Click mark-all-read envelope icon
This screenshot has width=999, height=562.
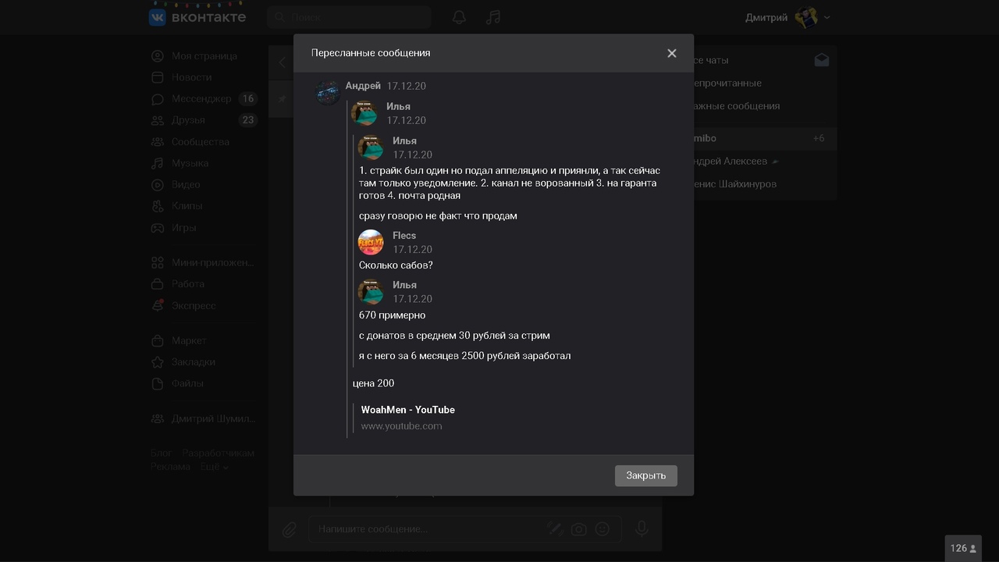pos(821,60)
